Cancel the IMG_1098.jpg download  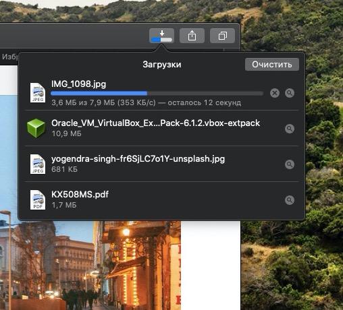(x=275, y=93)
